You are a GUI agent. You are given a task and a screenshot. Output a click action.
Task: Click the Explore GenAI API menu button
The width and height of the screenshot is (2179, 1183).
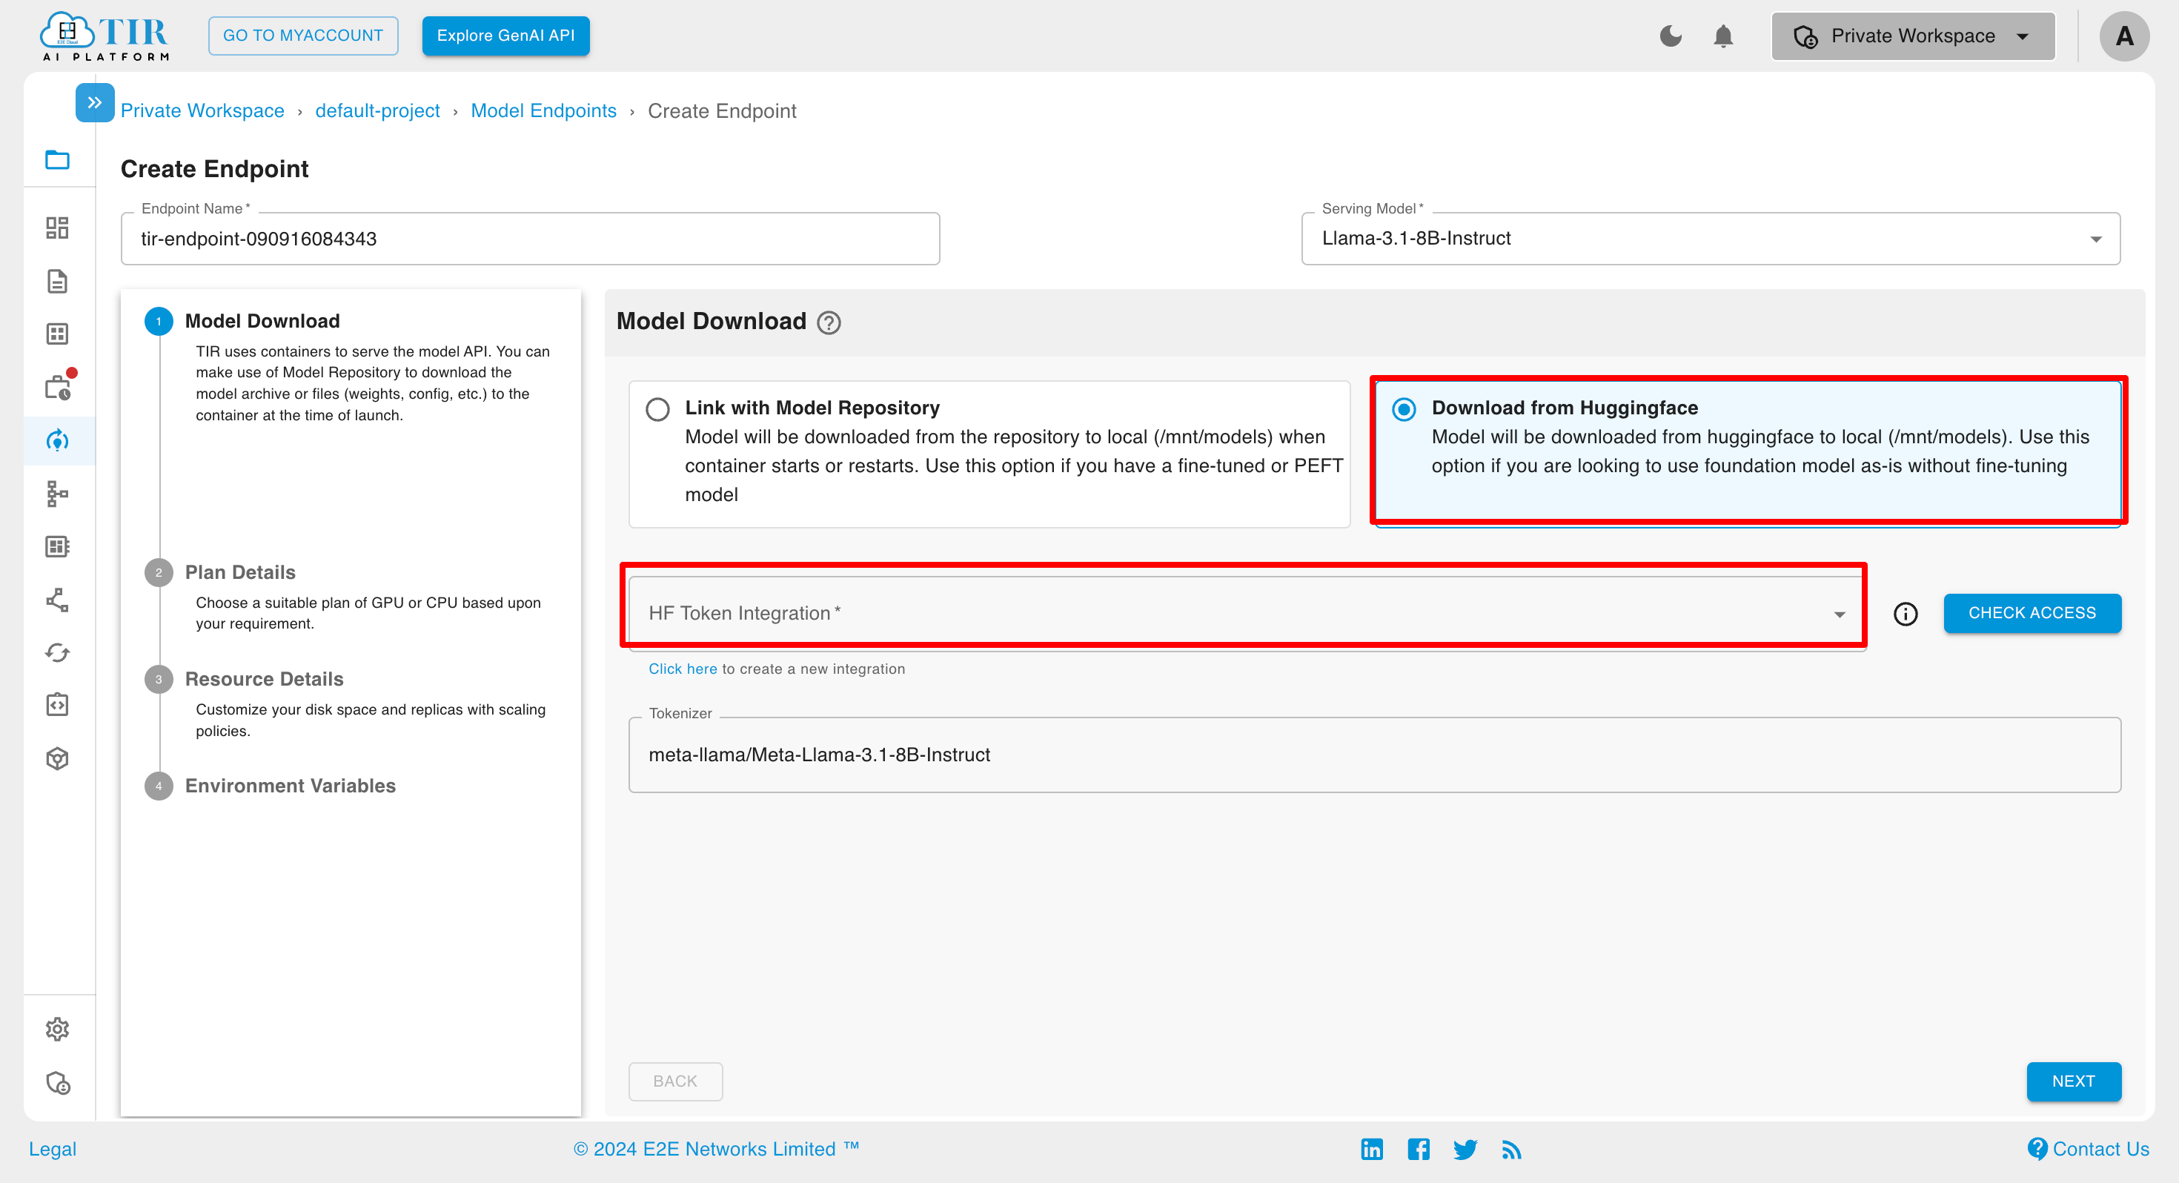[x=508, y=35]
